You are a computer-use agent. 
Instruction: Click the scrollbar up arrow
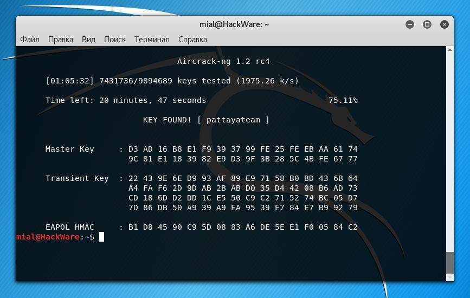coord(449,50)
